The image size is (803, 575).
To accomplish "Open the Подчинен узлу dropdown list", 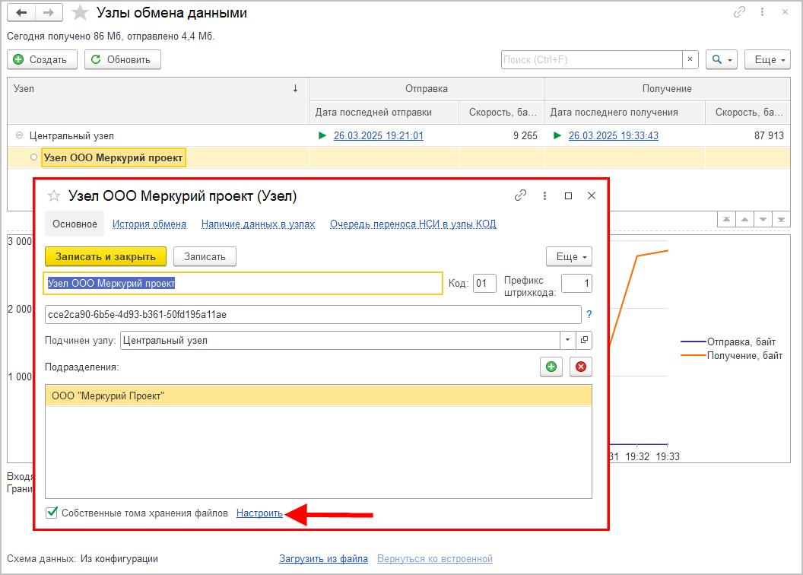I will pyautogui.click(x=568, y=341).
